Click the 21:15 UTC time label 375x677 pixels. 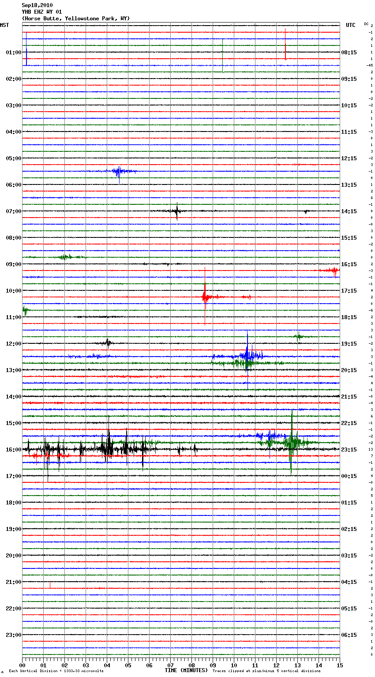349,397
